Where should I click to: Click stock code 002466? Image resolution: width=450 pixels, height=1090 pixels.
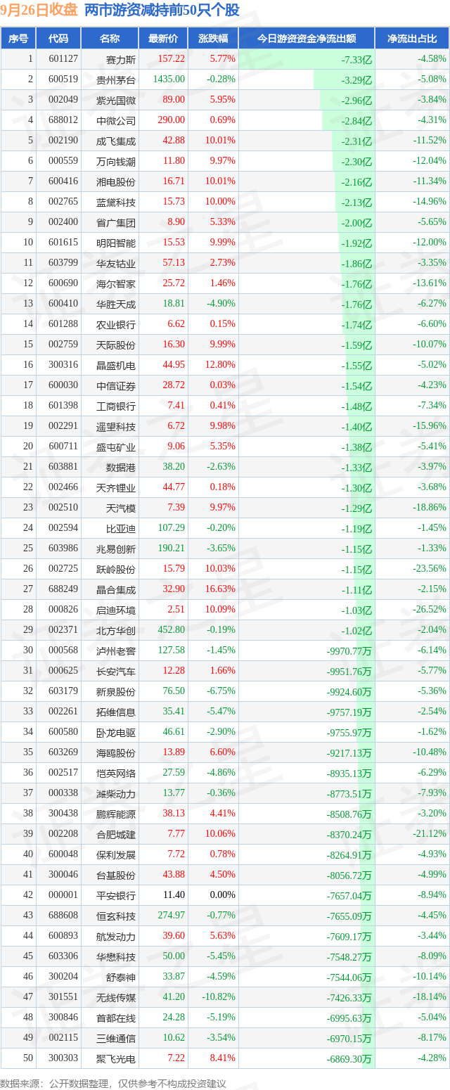click(63, 487)
